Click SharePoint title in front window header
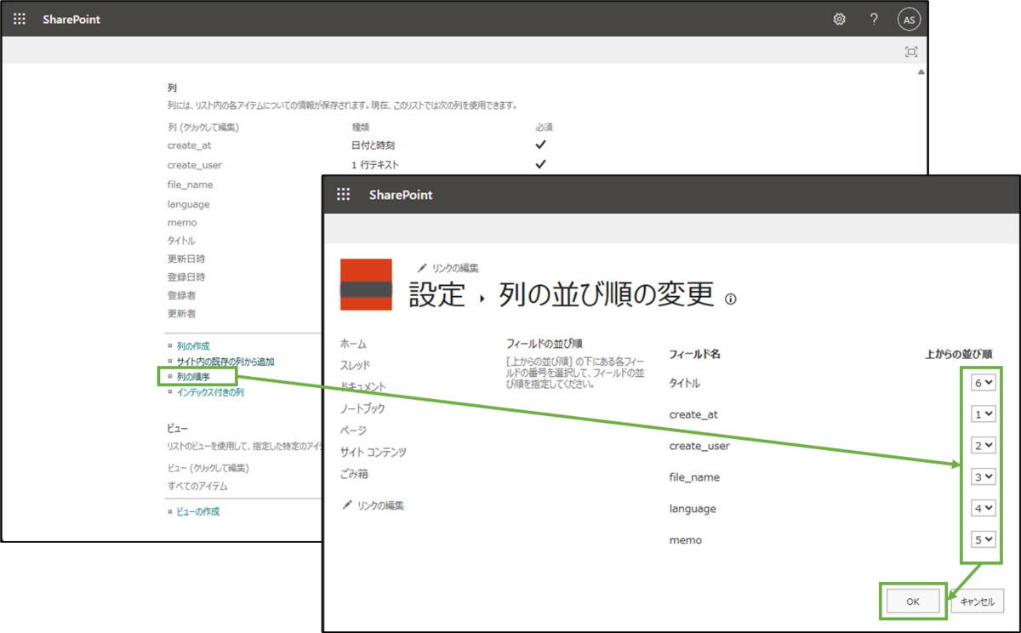This screenshot has width=1021, height=633. tap(401, 195)
